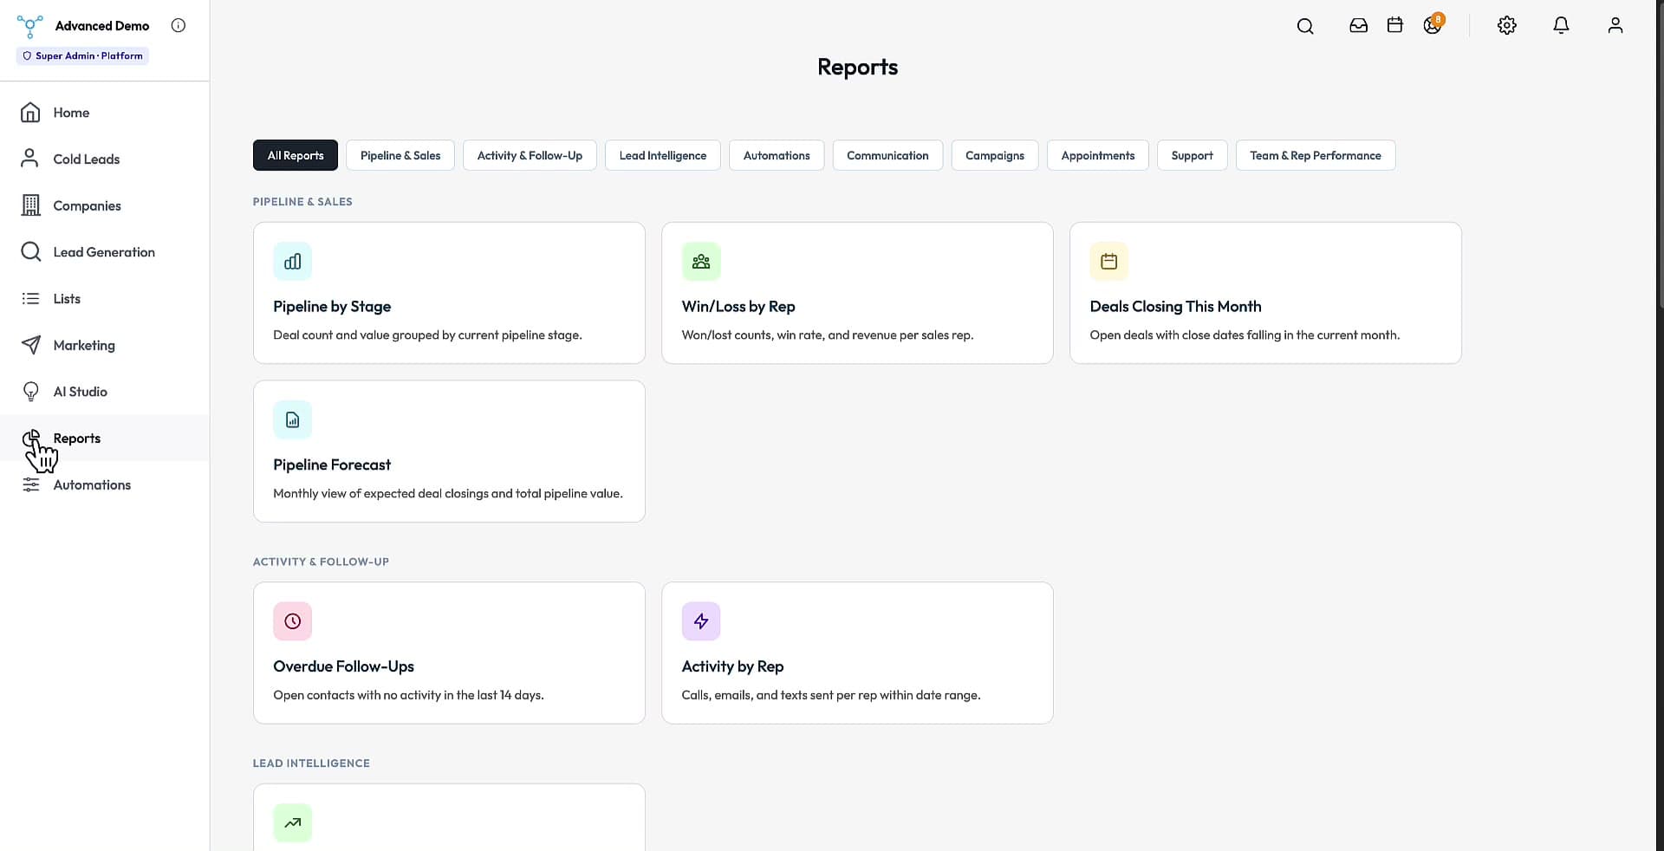This screenshot has width=1664, height=851.
Task: Click the Deals Closing This Month calendar icon
Action: (1109, 262)
